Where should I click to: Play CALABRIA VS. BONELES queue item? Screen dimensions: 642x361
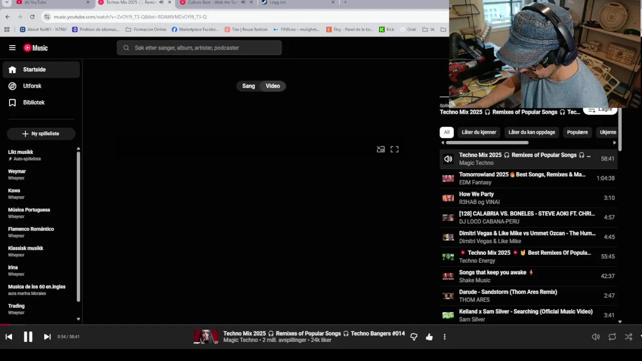point(529,218)
